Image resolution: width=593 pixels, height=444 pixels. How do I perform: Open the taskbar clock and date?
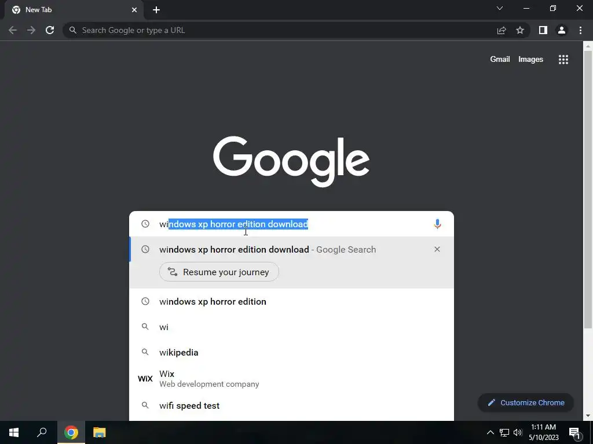[x=543, y=432]
